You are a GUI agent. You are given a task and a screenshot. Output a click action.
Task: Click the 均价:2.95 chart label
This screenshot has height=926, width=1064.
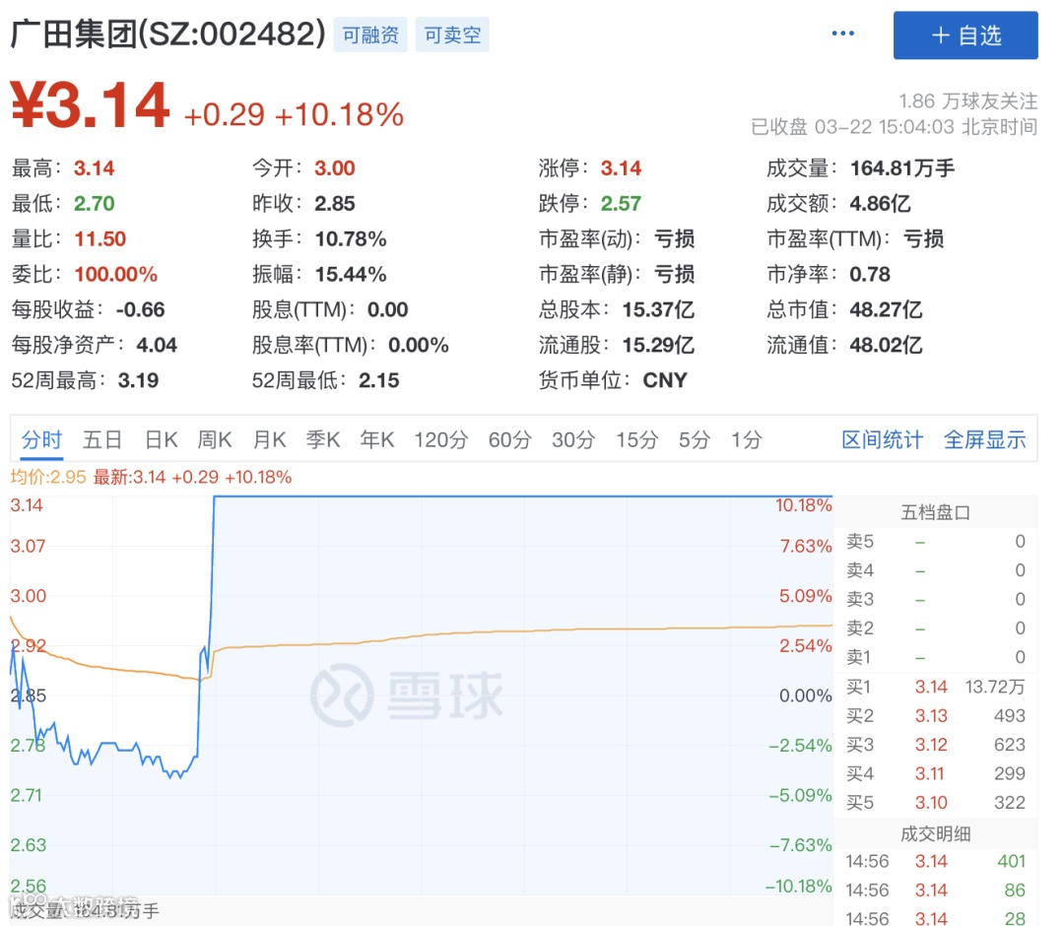point(48,477)
